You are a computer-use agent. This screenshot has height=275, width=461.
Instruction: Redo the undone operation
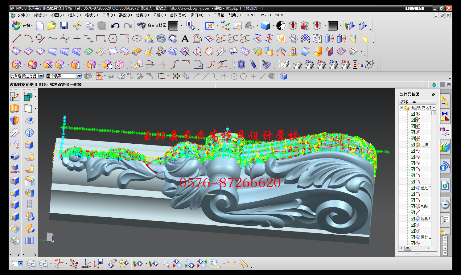127,26
